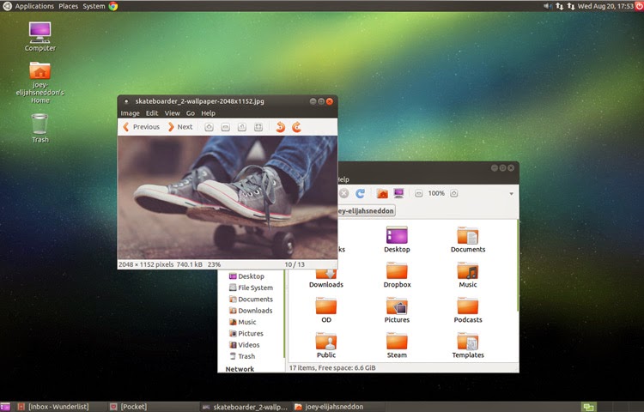Viewport: 644px width, 412px height.
Task: Rotate image clockwise in image viewer
Action: 296,127
